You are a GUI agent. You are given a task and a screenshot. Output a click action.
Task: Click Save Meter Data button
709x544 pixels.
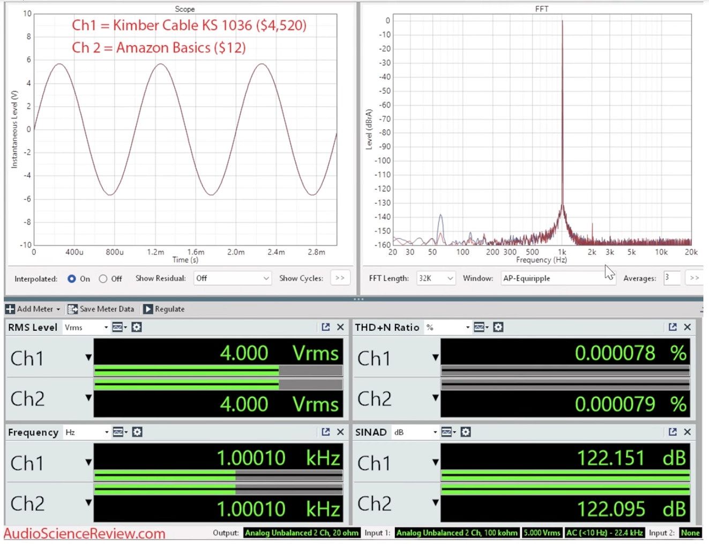(x=101, y=309)
